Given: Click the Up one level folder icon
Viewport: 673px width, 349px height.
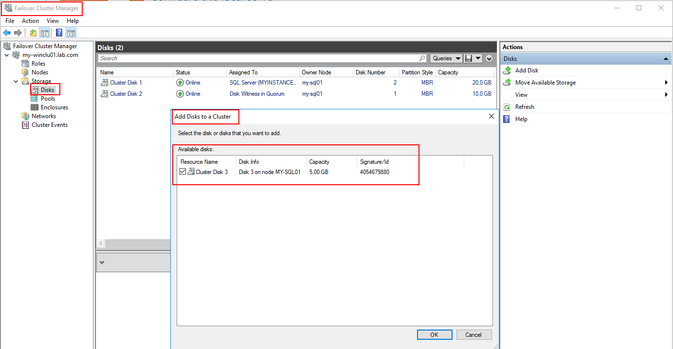Looking at the screenshot, I should coord(33,33).
